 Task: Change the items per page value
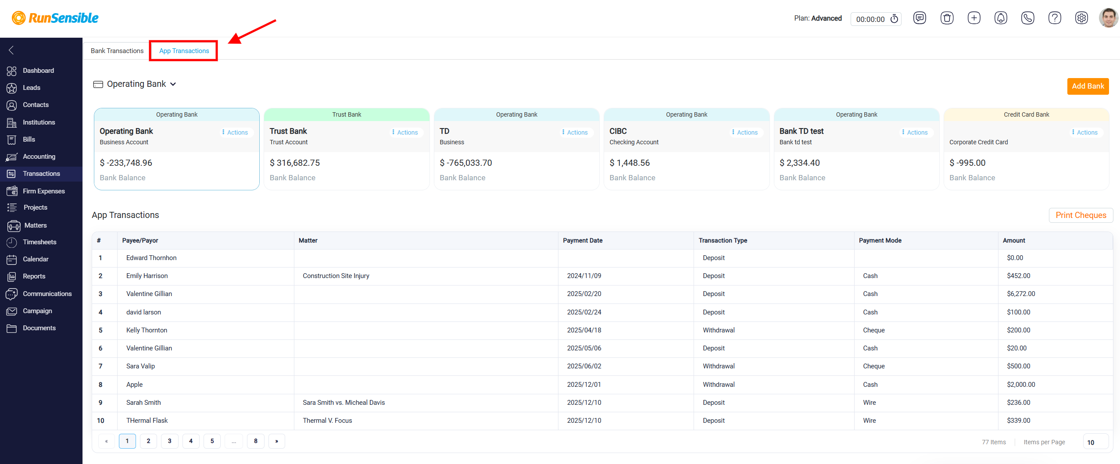click(x=1095, y=442)
